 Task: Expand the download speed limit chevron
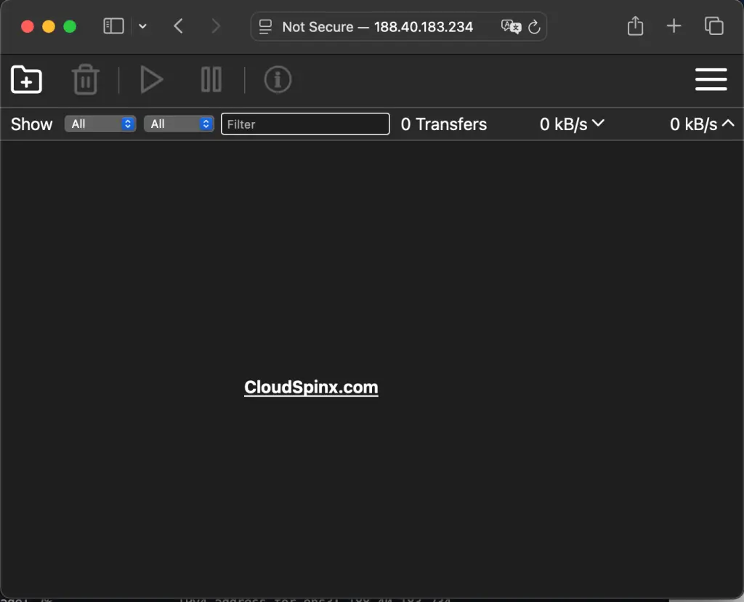point(600,124)
